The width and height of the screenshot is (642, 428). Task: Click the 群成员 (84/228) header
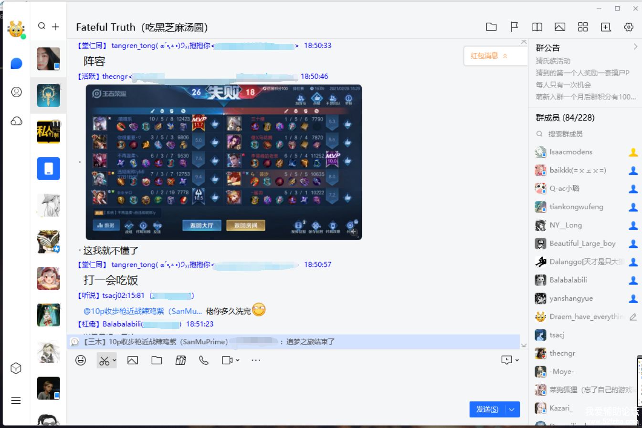565,118
